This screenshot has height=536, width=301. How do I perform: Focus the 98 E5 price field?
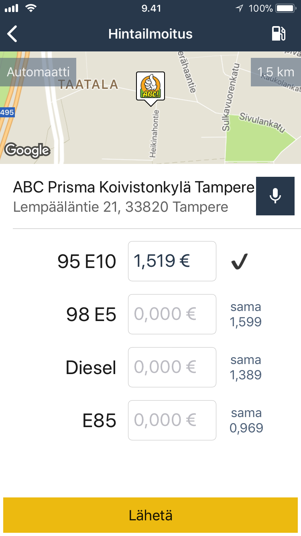[x=172, y=314]
